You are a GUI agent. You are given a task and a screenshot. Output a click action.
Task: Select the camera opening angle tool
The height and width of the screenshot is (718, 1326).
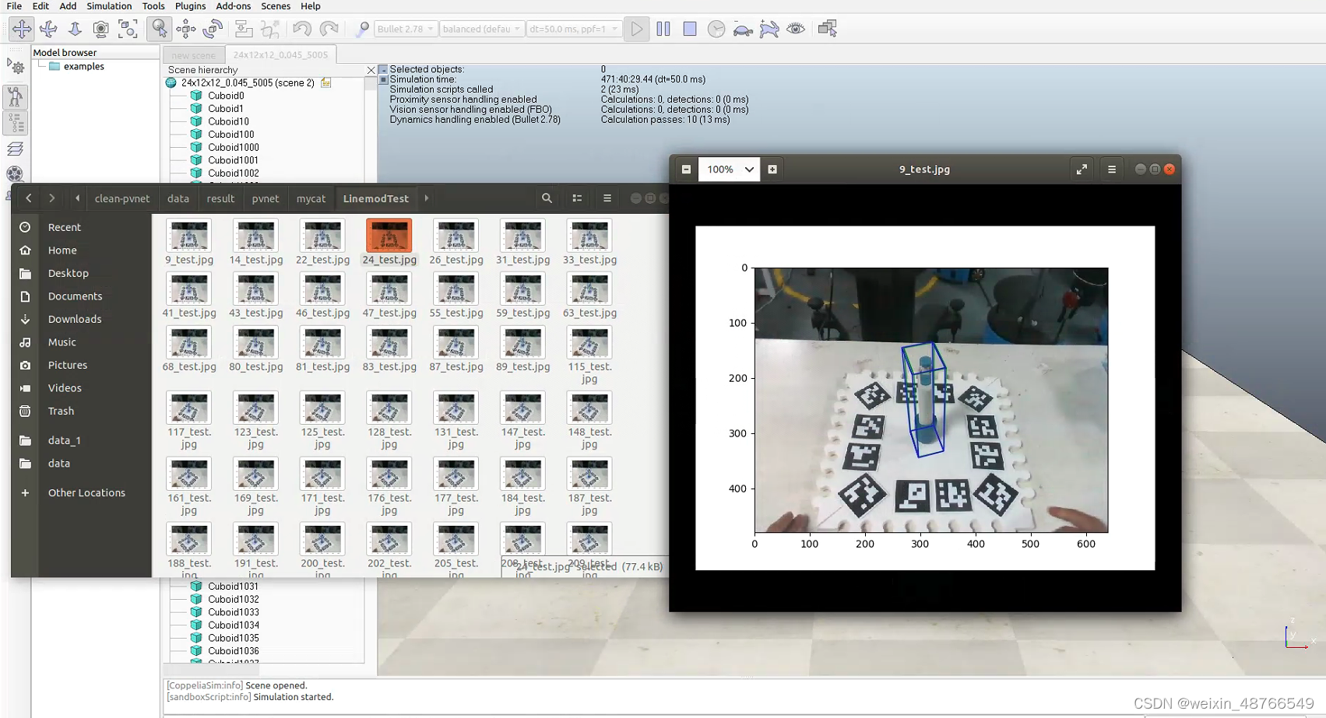click(100, 29)
